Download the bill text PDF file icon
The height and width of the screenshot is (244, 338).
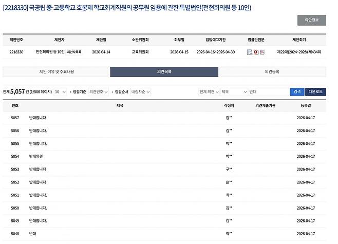pyautogui.click(x=262, y=52)
